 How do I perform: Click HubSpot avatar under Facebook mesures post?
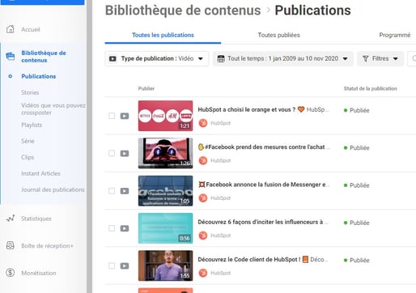click(x=203, y=160)
